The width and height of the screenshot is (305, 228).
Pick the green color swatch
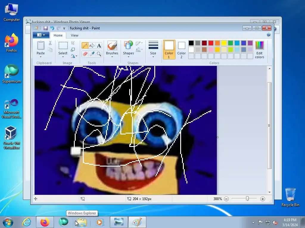pyautogui.click(x=231, y=43)
